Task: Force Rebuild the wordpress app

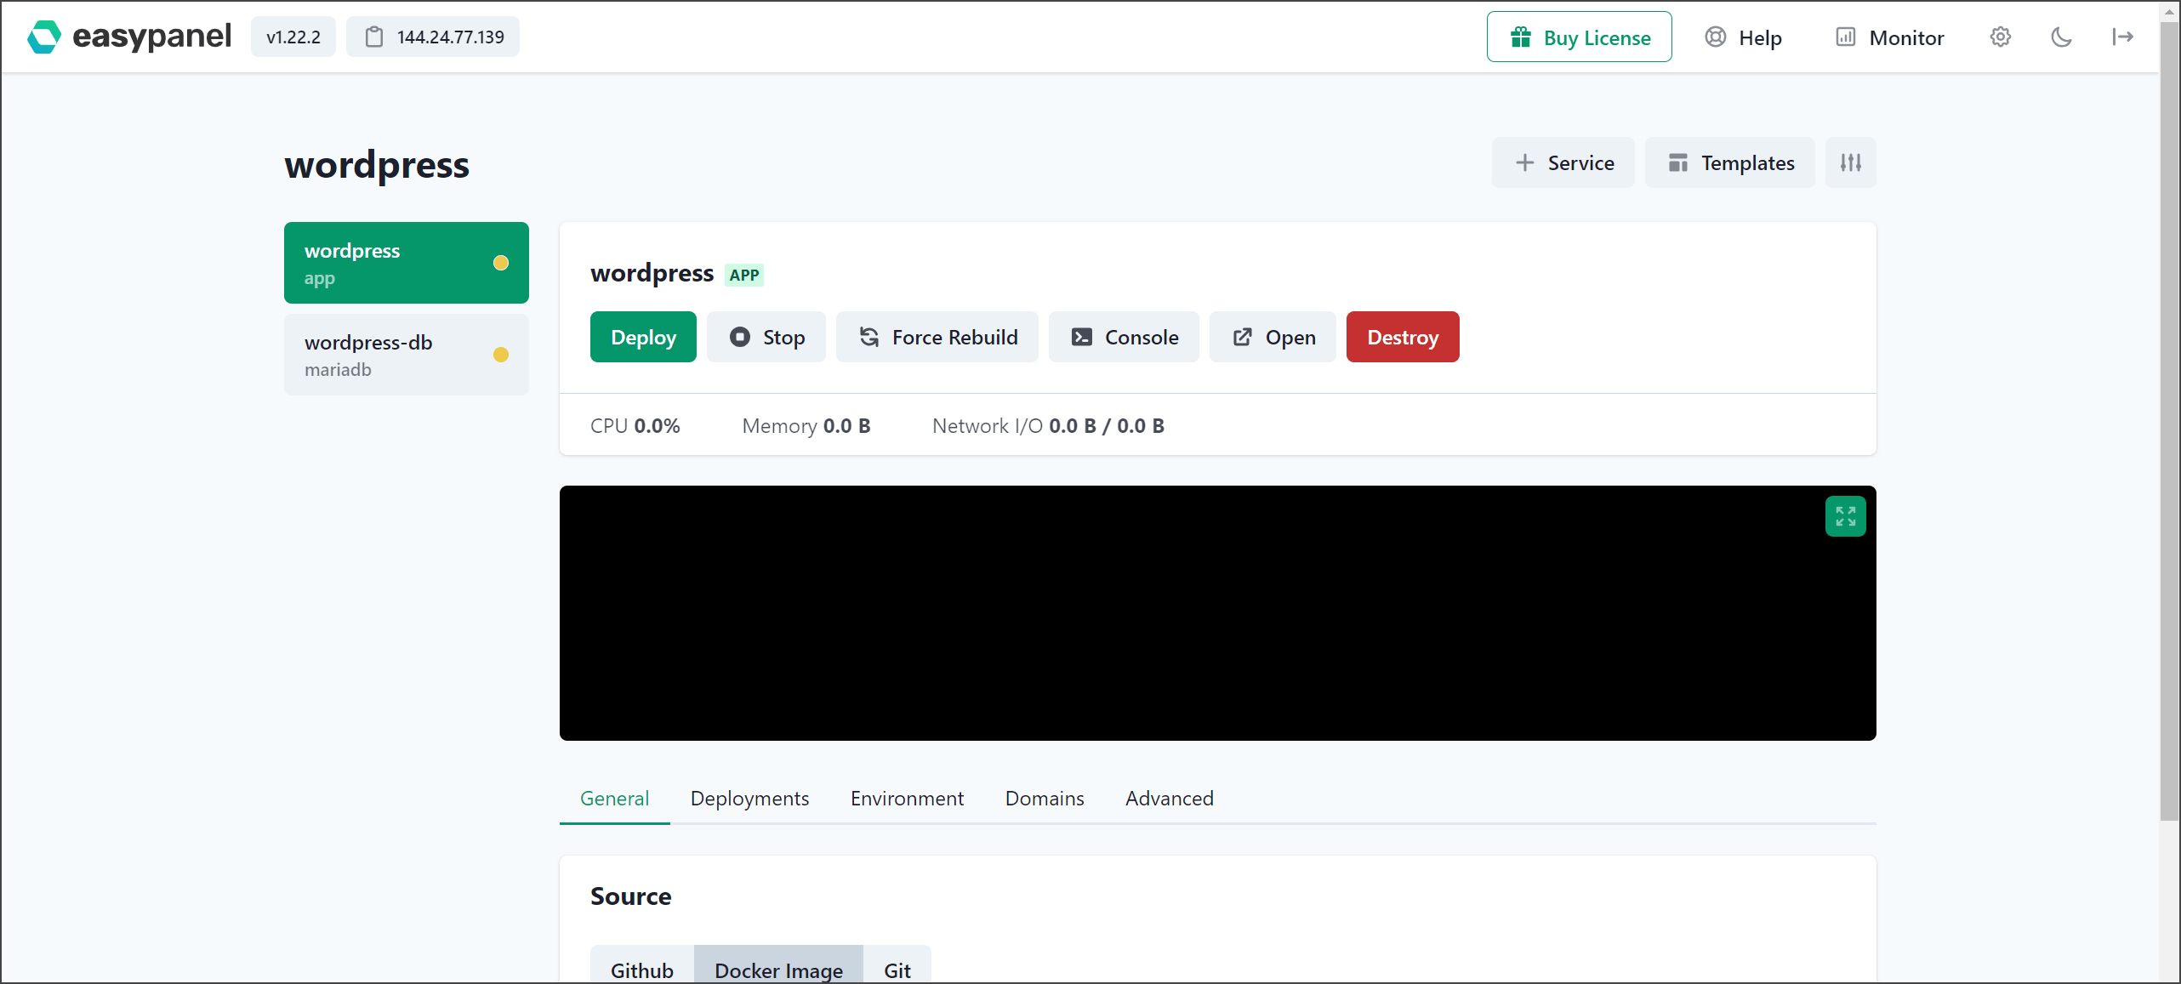Action: pos(937,337)
